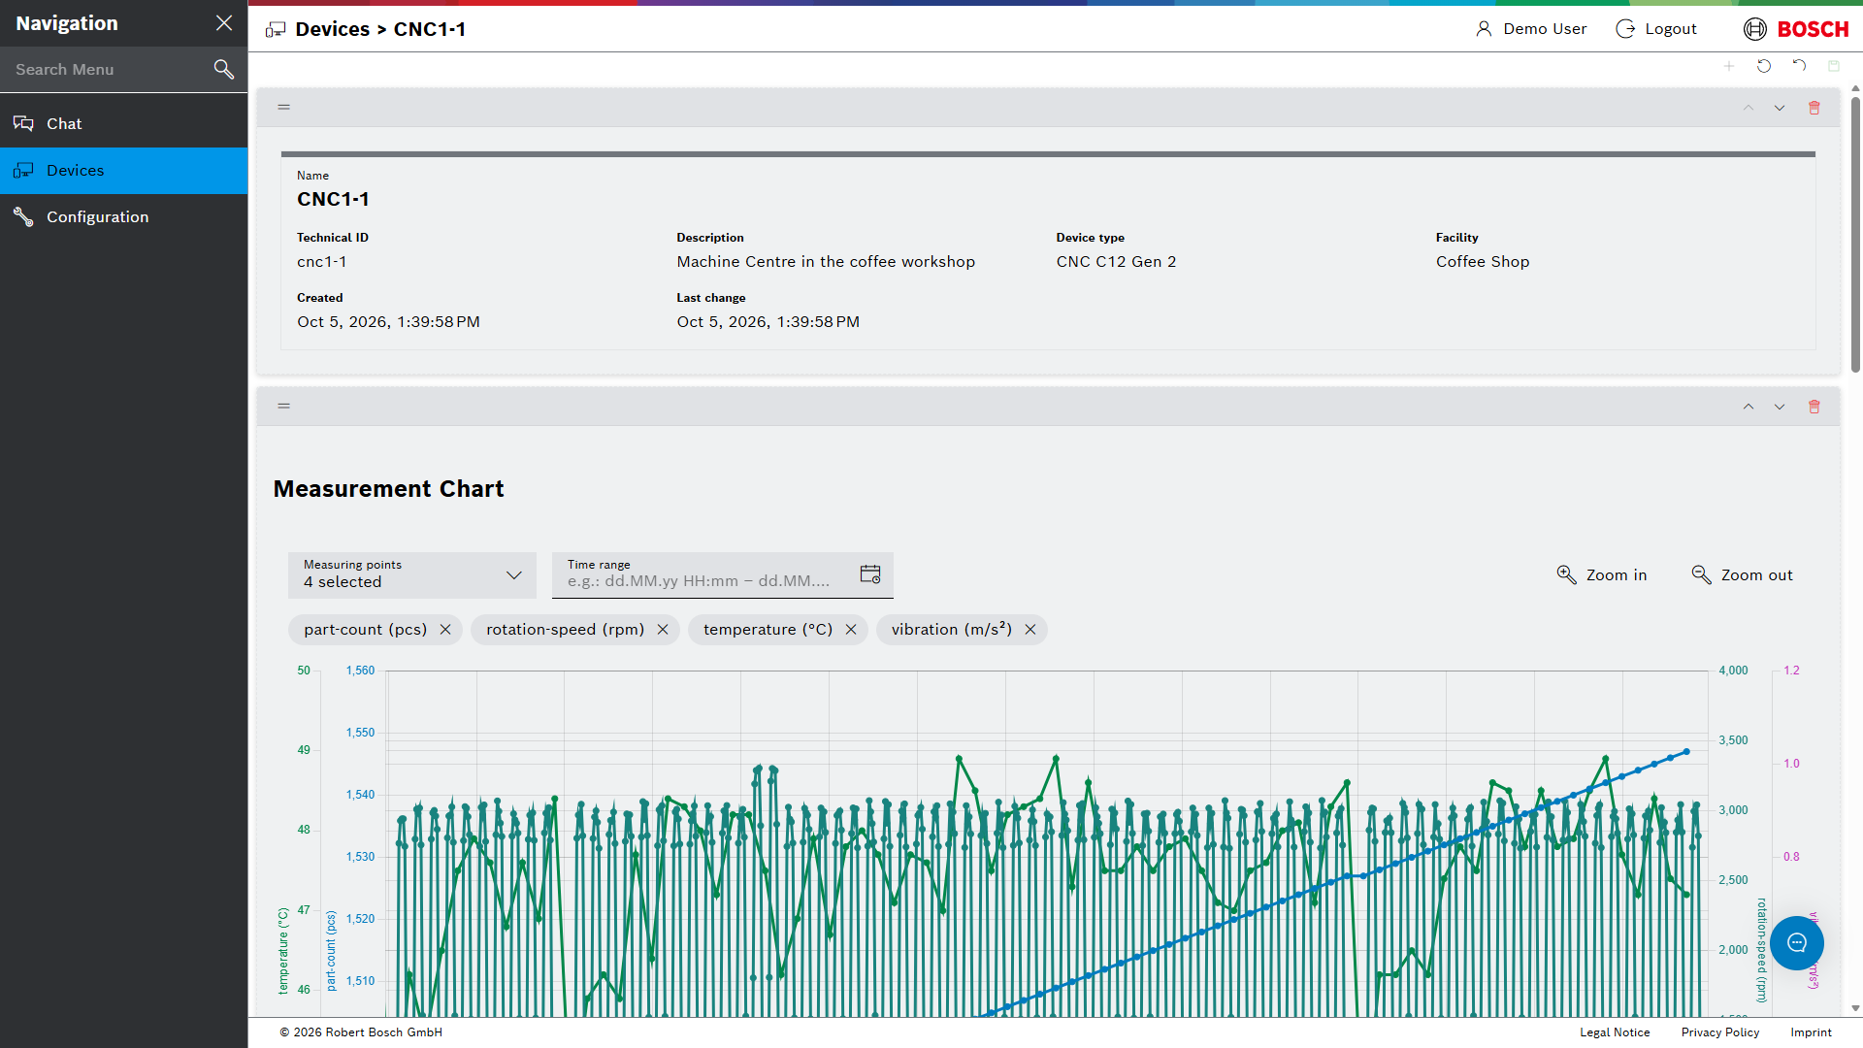Image resolution: width=1863 pixels, height=1048 pixels.
Task: Click the undo changes icon
Action: (1799, 66)
